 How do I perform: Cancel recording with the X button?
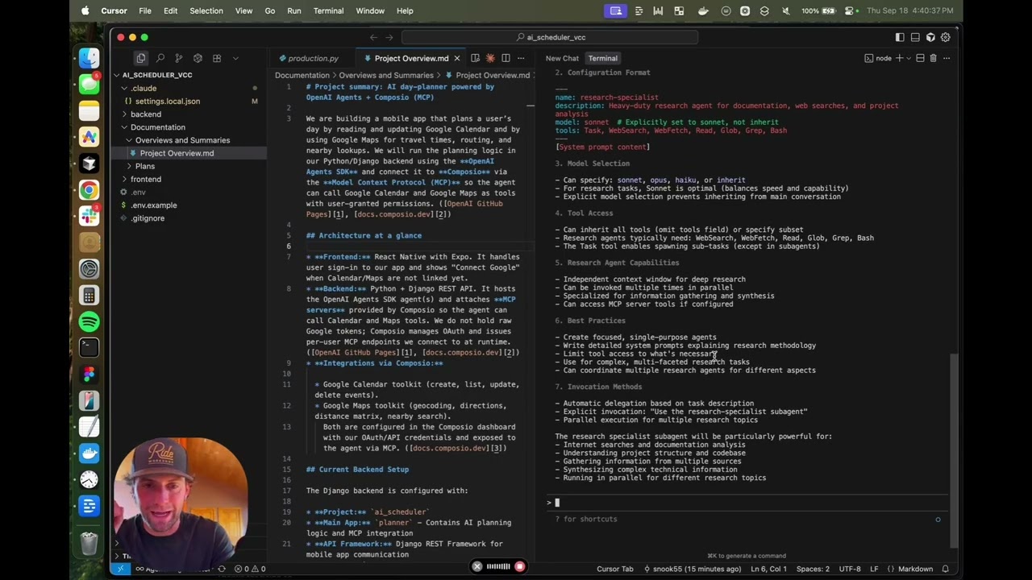coord(476,566)
